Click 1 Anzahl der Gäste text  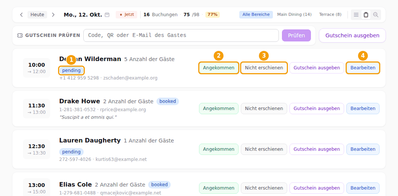(x=149, y=141)
